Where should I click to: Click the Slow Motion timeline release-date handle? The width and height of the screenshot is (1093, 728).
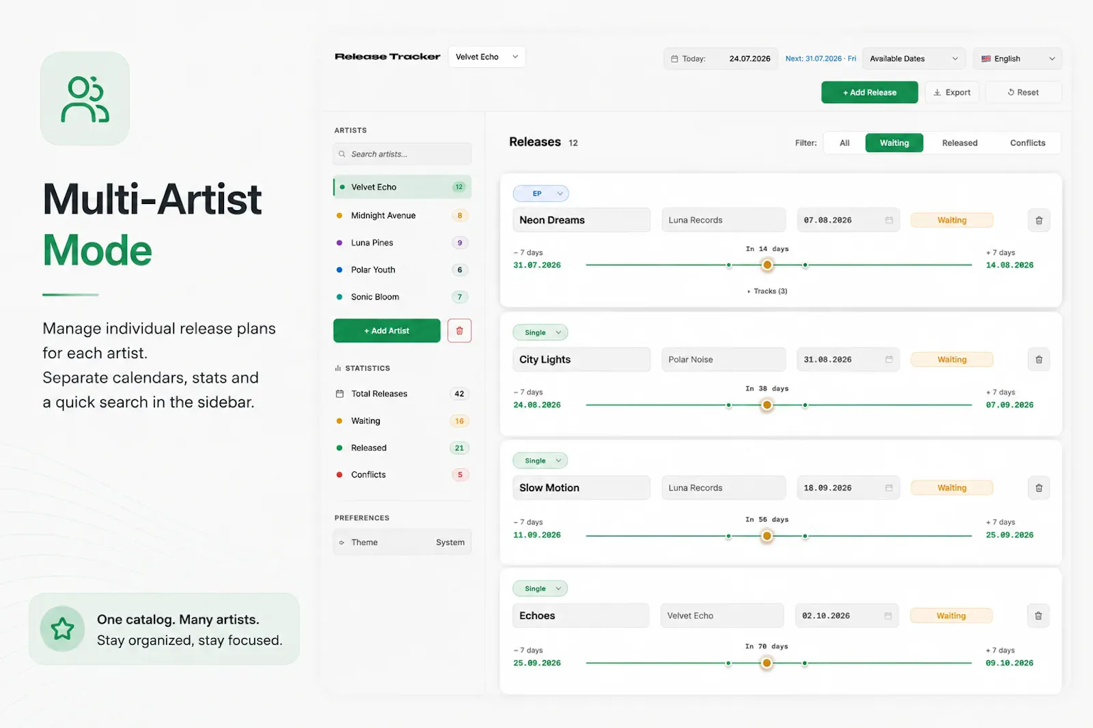(x=767, y=536)
